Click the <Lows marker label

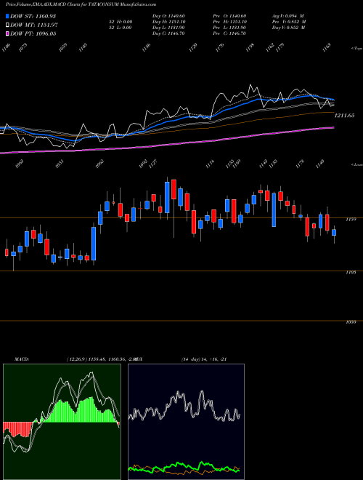click(357, 164)
